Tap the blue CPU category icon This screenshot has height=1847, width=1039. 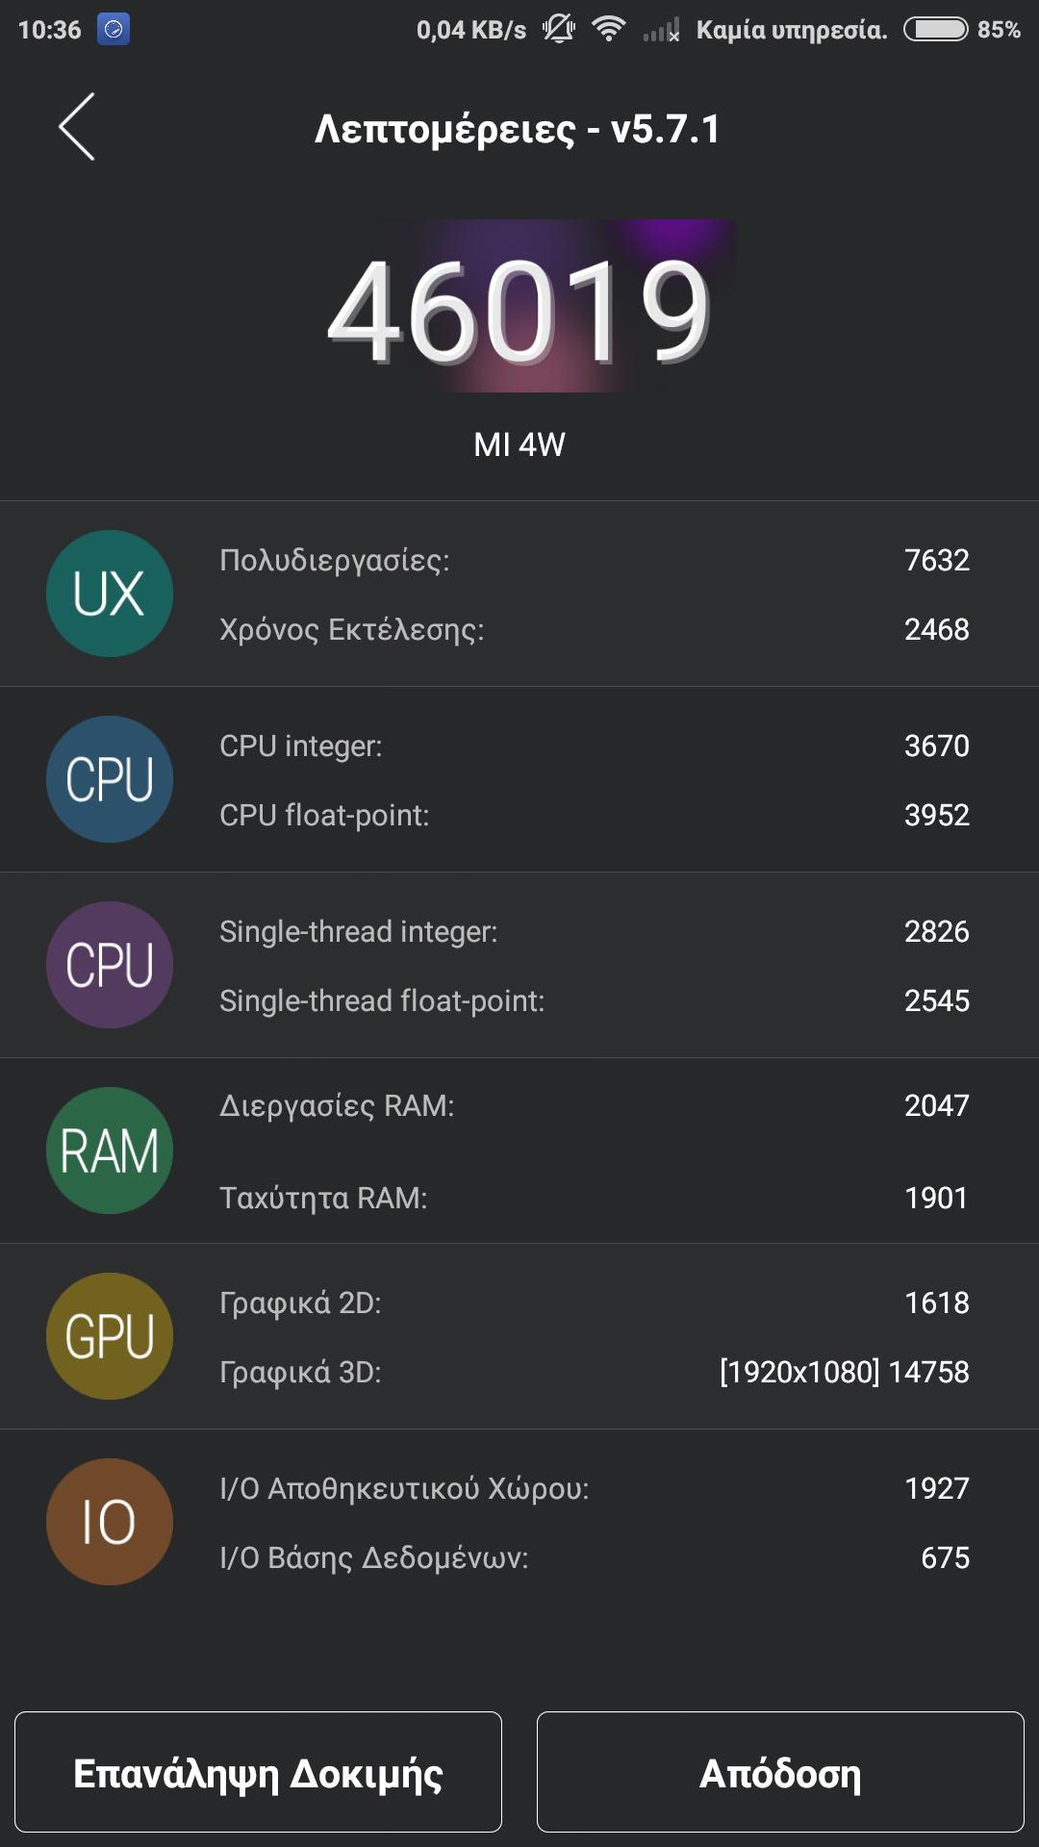point(110,779)
